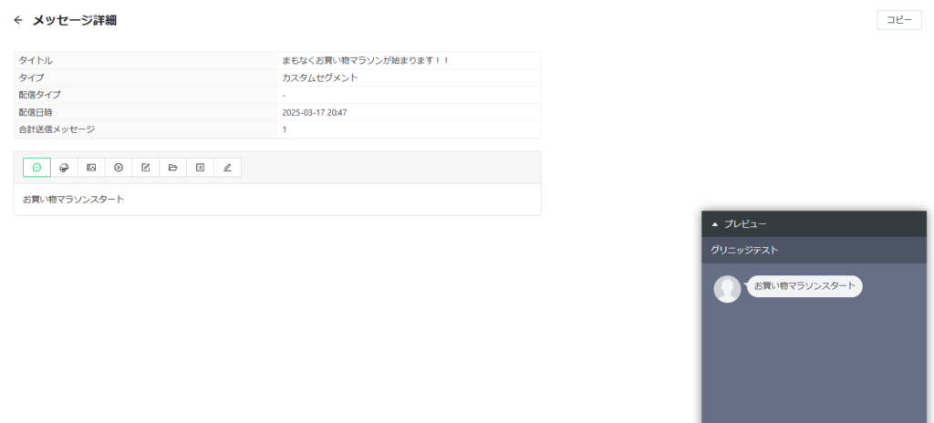Select the pencil underline icon
Viewport: 934px width, 423px height.
click(x=227, y=168)
